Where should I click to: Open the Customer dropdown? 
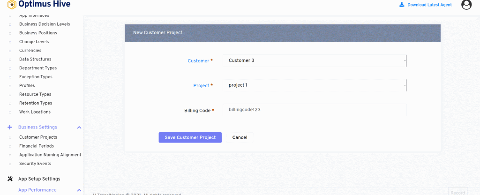pyautogui.click(x=315, y=60)
